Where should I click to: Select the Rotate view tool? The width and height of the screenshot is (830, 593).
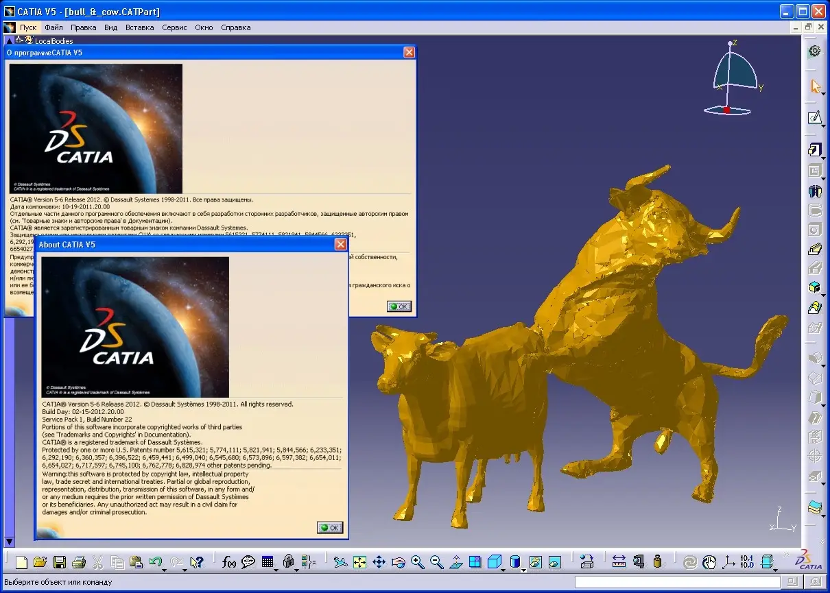399,563
